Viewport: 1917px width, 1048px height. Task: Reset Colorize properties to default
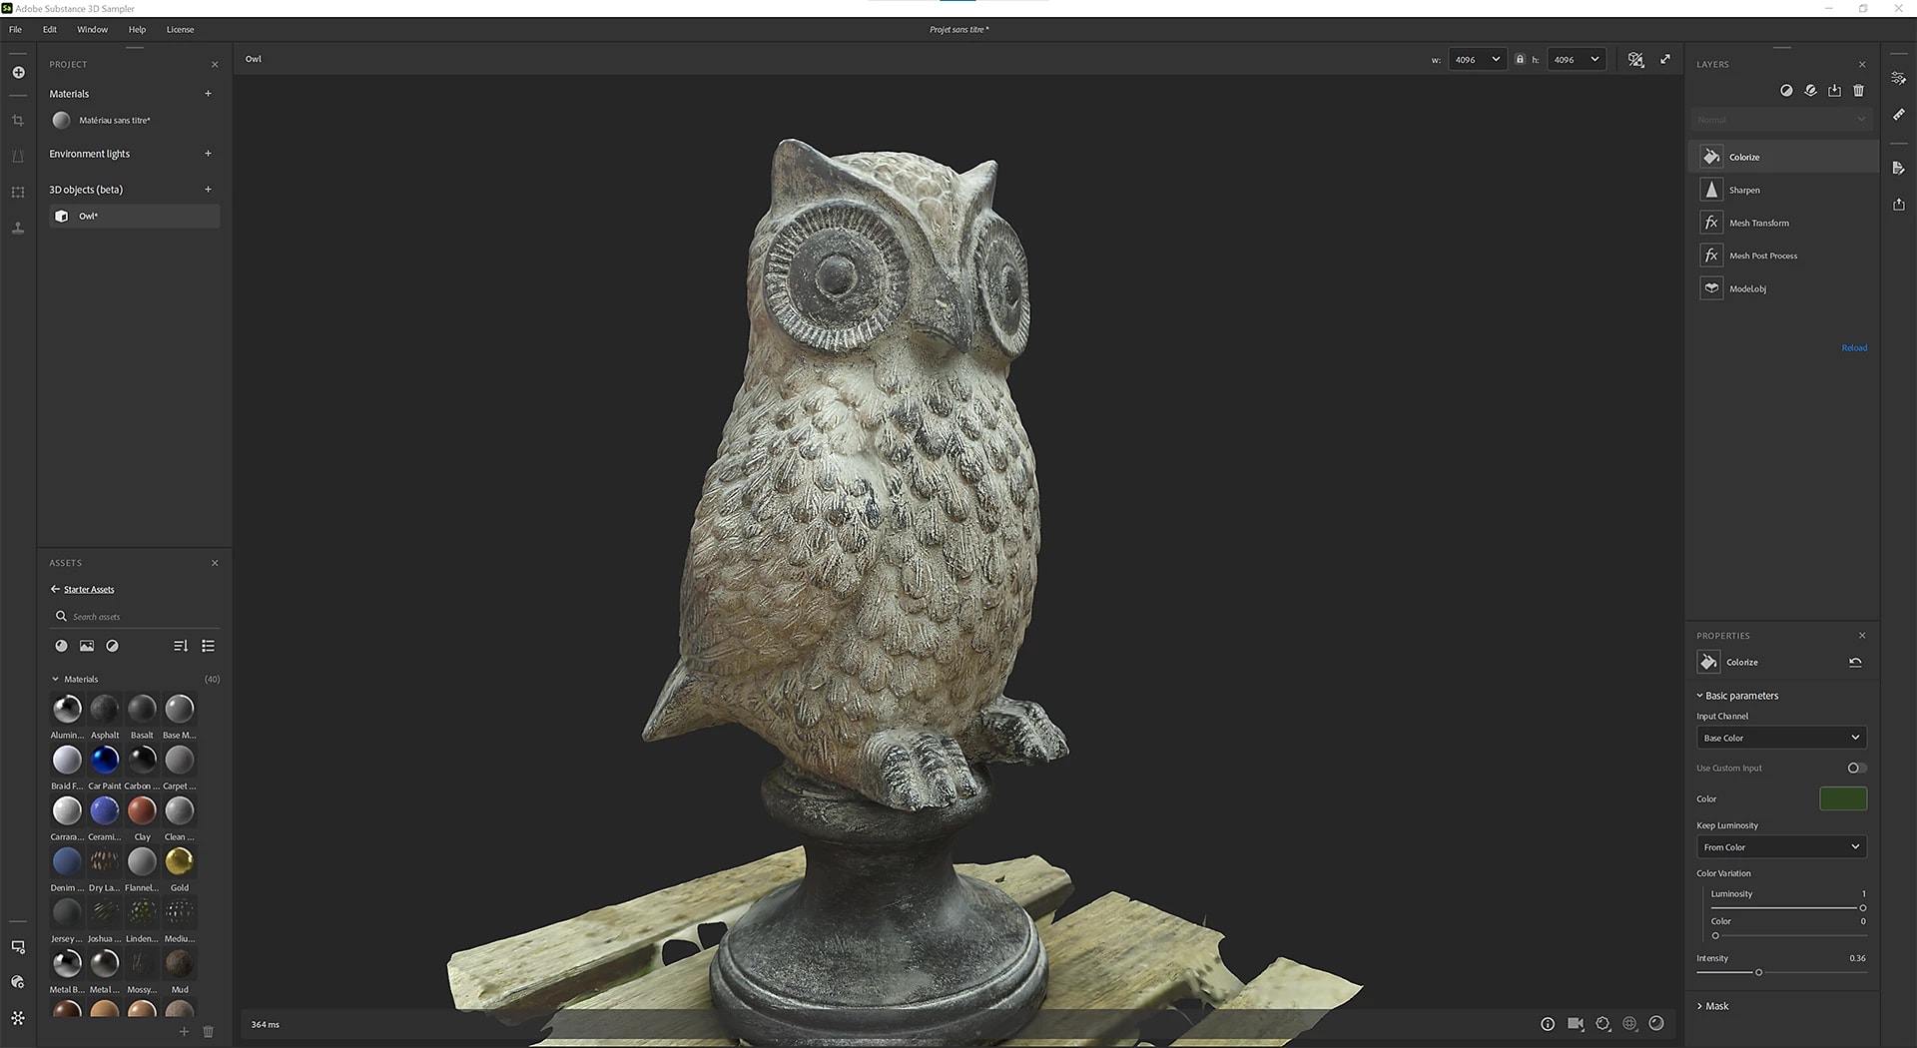[1855, 662]
